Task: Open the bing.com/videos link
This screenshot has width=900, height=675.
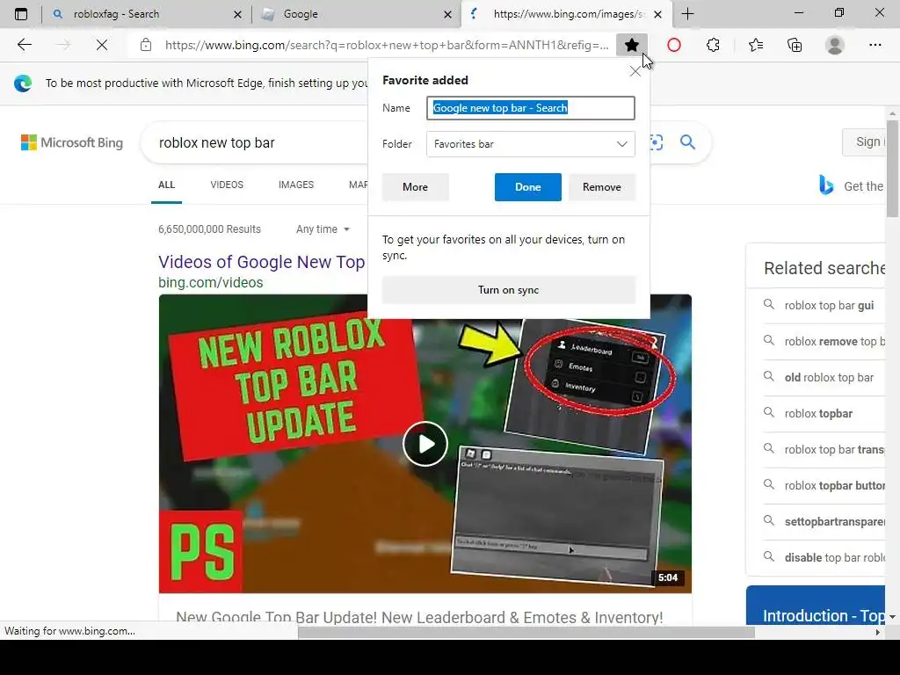Action: click(211, 282)
